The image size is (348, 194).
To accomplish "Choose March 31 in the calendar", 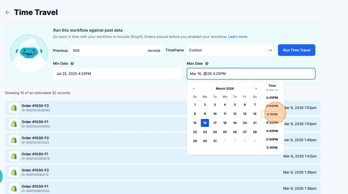I will coord(215,141).
